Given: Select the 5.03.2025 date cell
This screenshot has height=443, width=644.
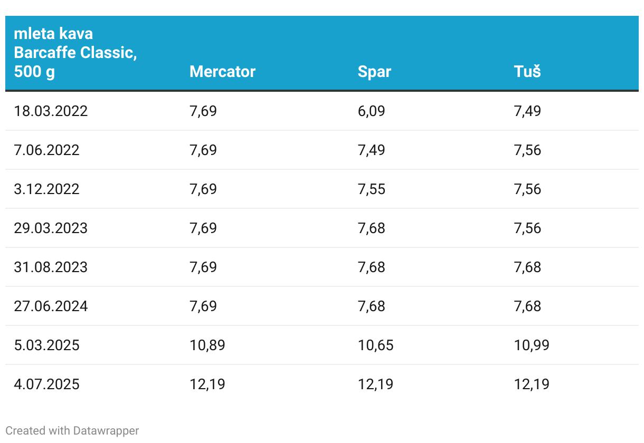Looking at the screenshot, I should [46, 345].
